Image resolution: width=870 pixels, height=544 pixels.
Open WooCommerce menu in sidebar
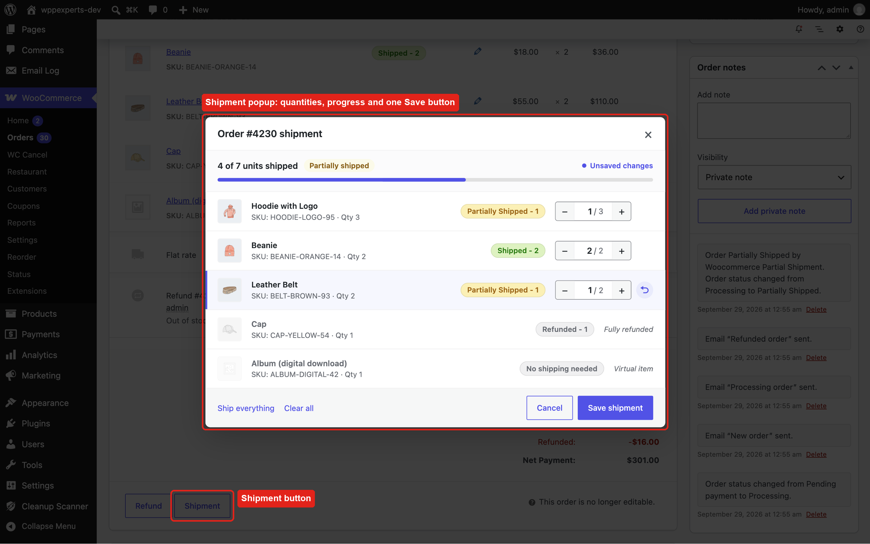pos(48,98)
